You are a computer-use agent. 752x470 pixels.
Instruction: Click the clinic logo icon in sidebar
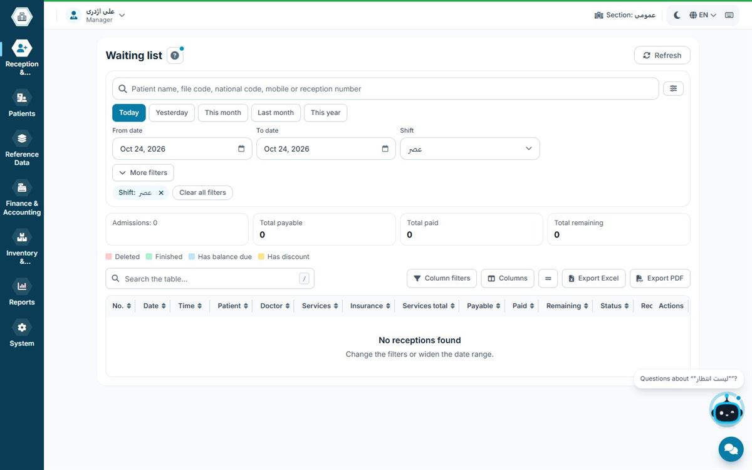pyautogui.click(x=22, y=16)
